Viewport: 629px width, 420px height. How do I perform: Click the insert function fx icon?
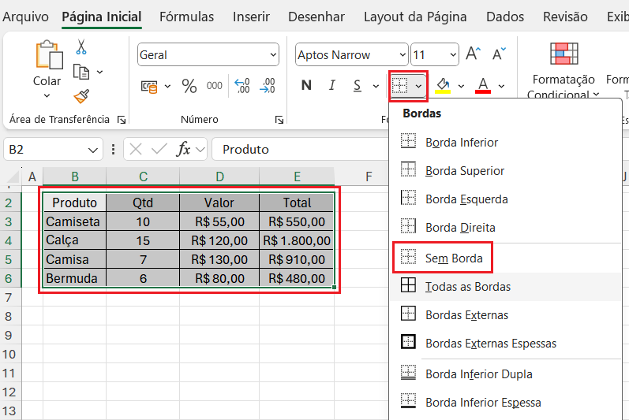(183, 149)
